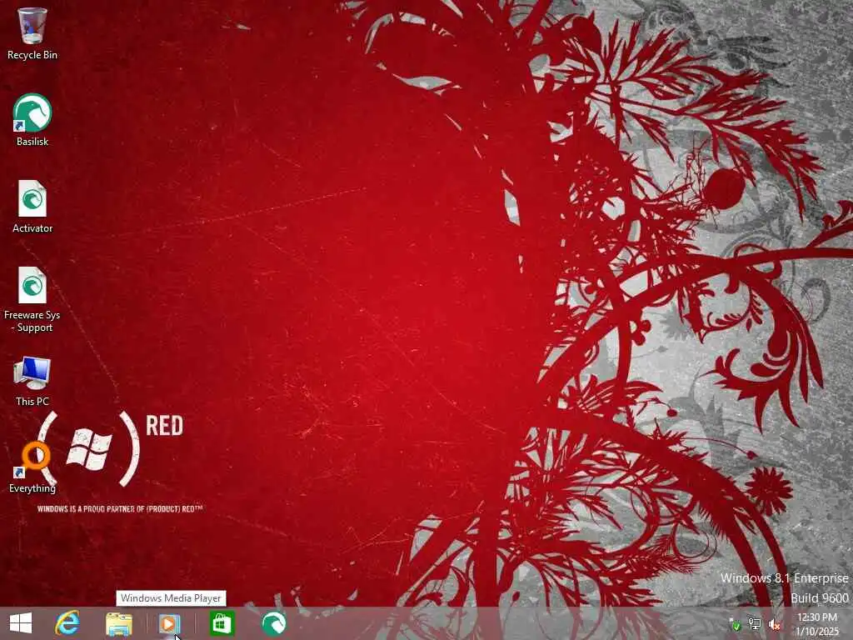Screen dimensions: 853x640
Task: Open the Windows Store taskbar icon
Action: pyautogui.click(x=222, y=623)
